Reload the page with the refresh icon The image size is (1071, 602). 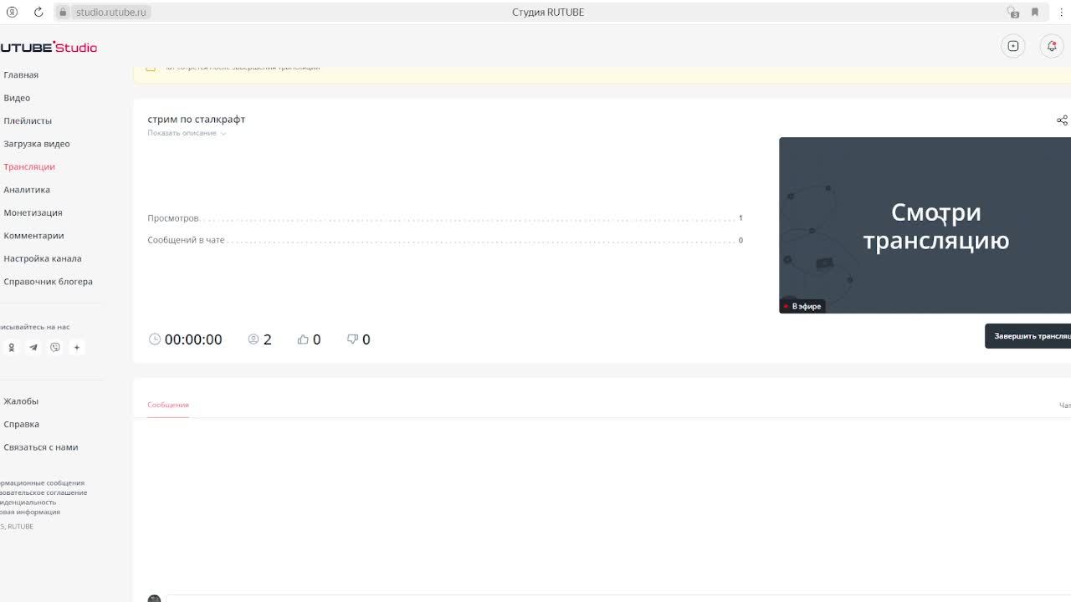point(38,13)
